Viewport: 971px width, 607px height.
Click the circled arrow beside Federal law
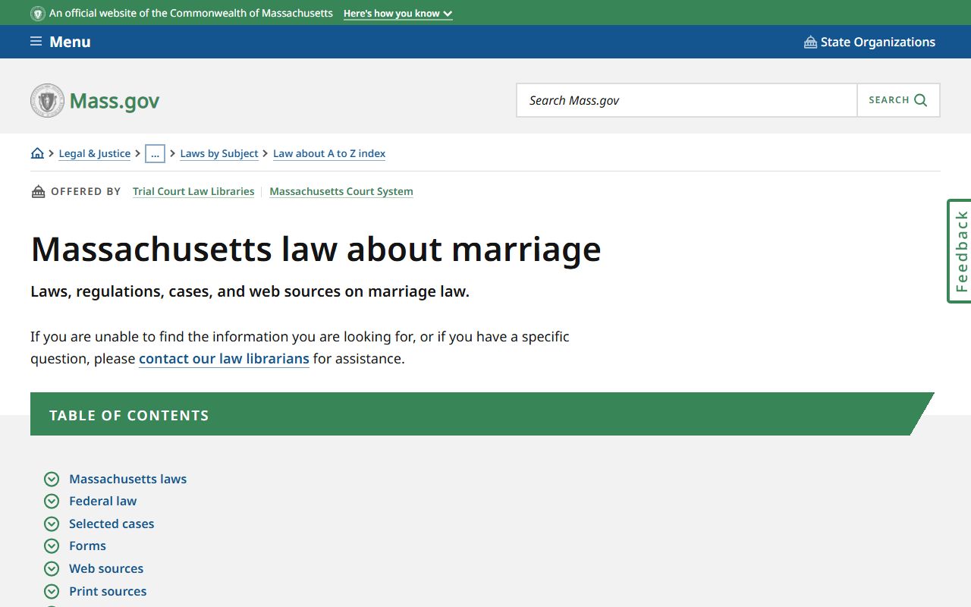point(52,501)
